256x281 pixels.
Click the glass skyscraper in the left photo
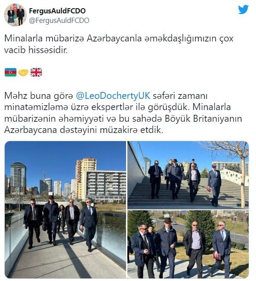coord(18,178)
